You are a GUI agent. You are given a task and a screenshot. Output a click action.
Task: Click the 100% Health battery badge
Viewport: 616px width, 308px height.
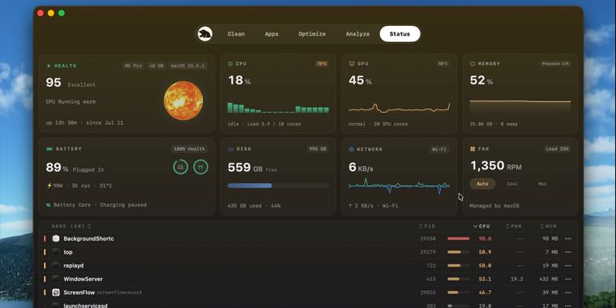pos(189,149)
